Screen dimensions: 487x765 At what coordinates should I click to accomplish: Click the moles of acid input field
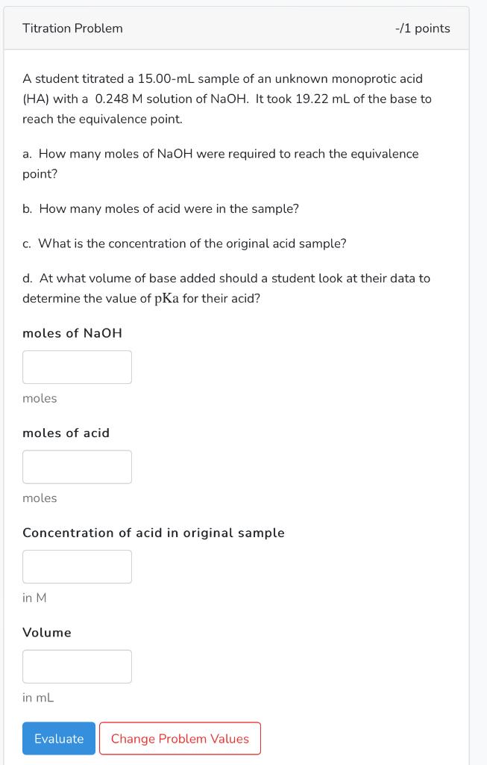point(77,466)
